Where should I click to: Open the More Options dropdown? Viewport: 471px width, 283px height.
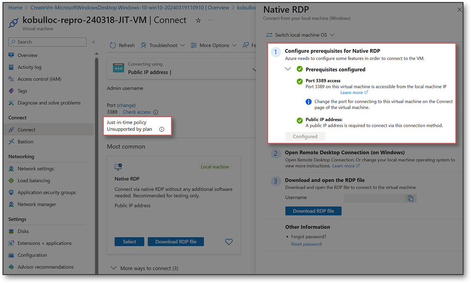pyautogui.click(x=214, y=46)
